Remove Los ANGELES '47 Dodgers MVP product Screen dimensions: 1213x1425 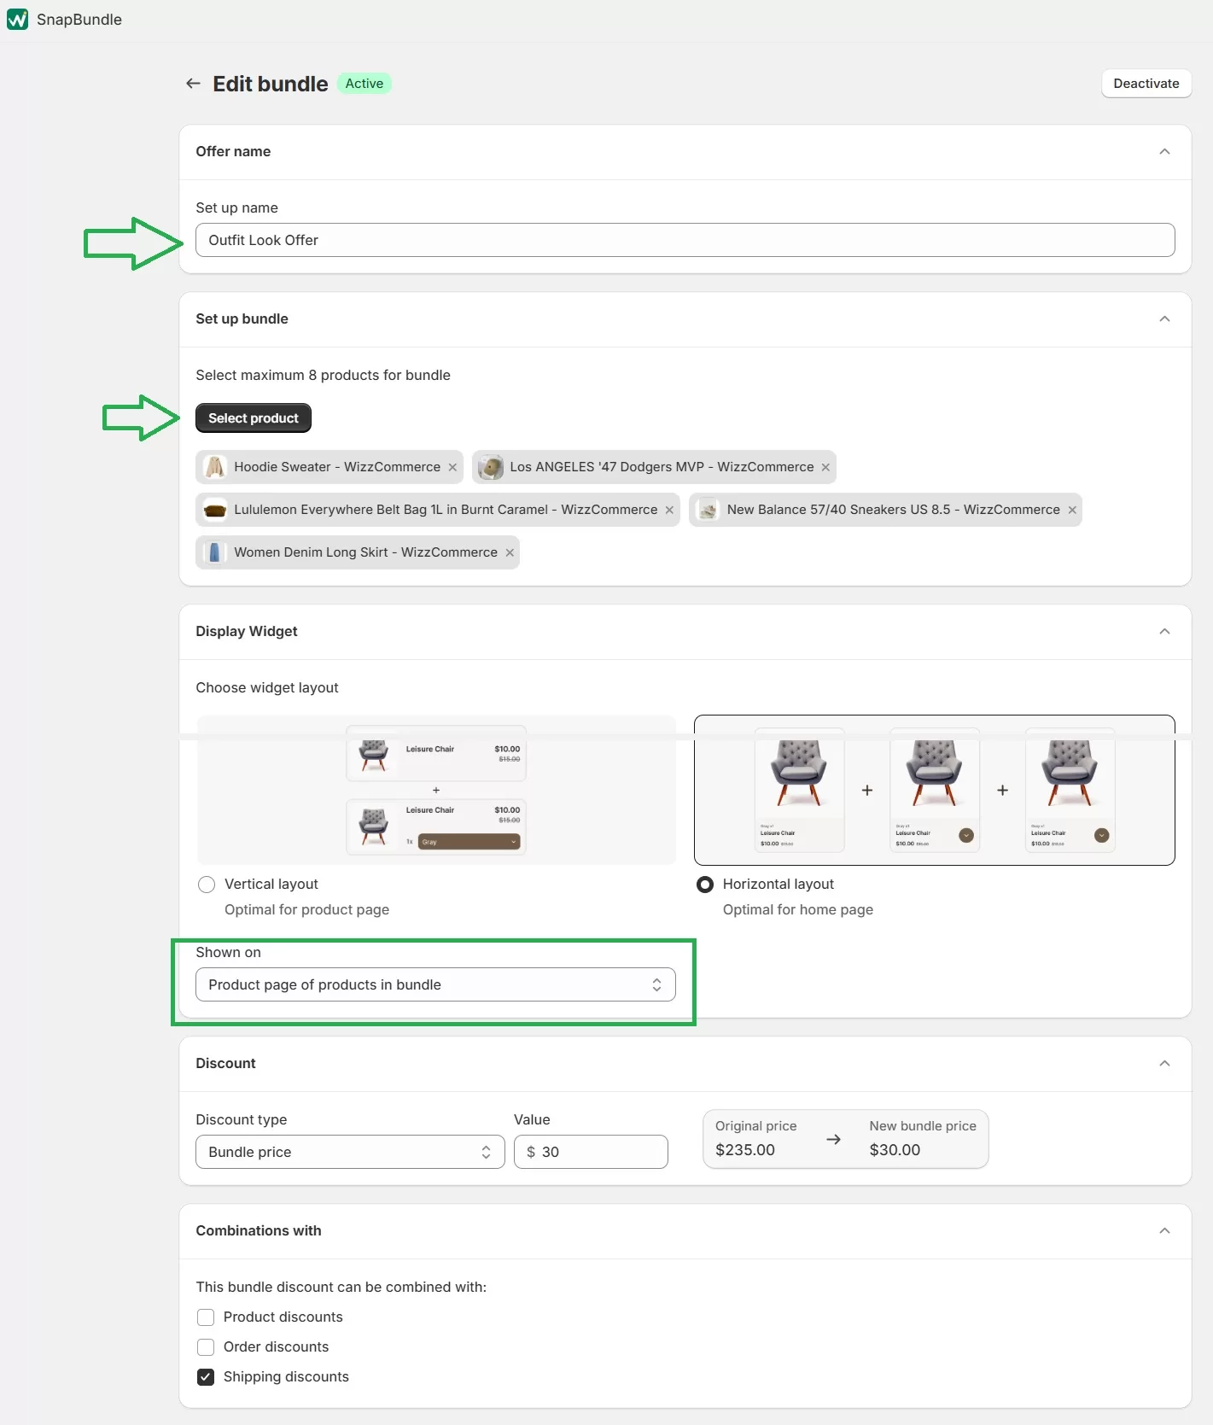pos(825,467)
